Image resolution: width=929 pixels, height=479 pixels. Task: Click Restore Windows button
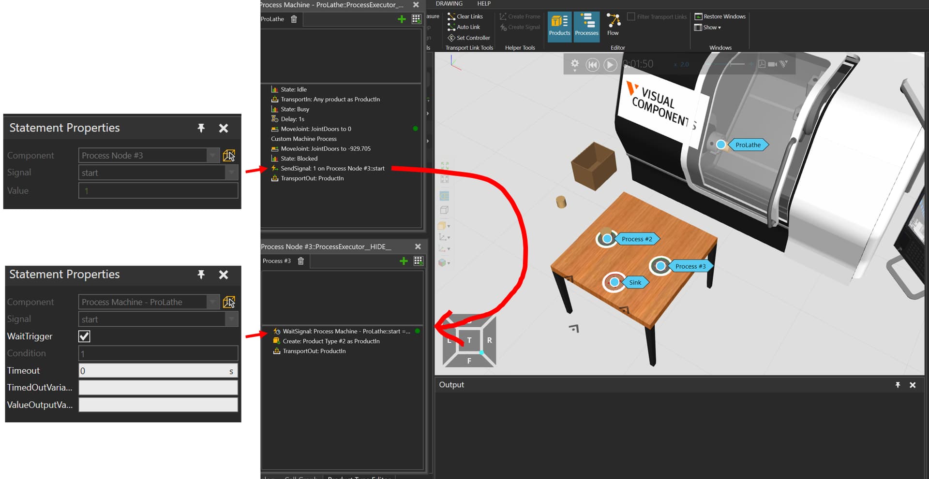720,16
